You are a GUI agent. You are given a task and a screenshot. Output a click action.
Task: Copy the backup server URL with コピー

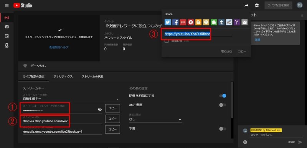[x=112, y=130]
